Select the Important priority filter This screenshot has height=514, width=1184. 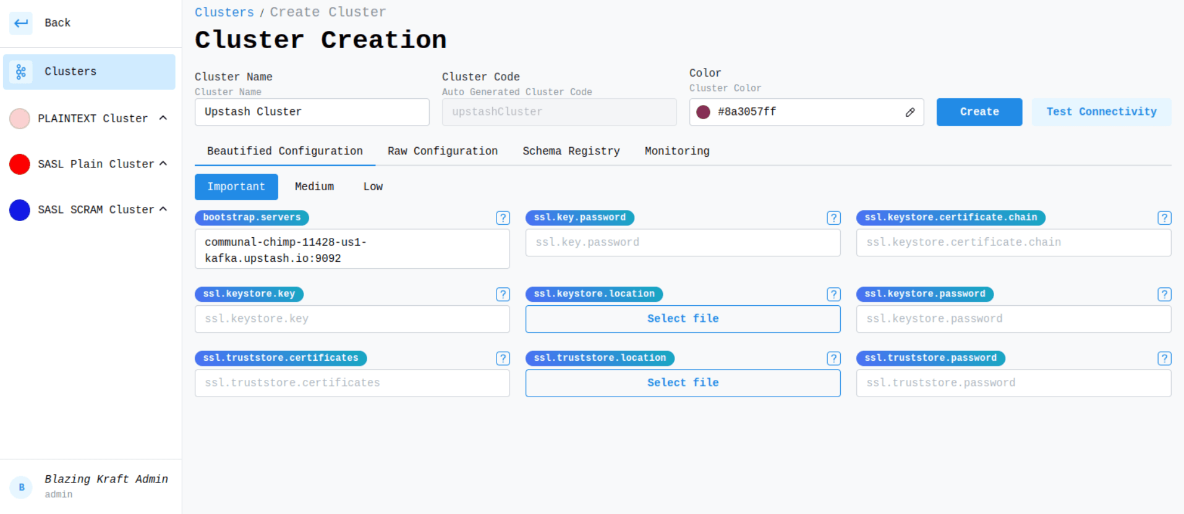point(236,187)
